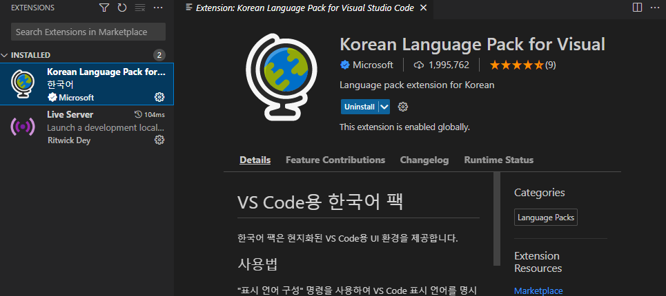Click the Extension Resources heading
The image size is (666, 296).
pos(538,262)
